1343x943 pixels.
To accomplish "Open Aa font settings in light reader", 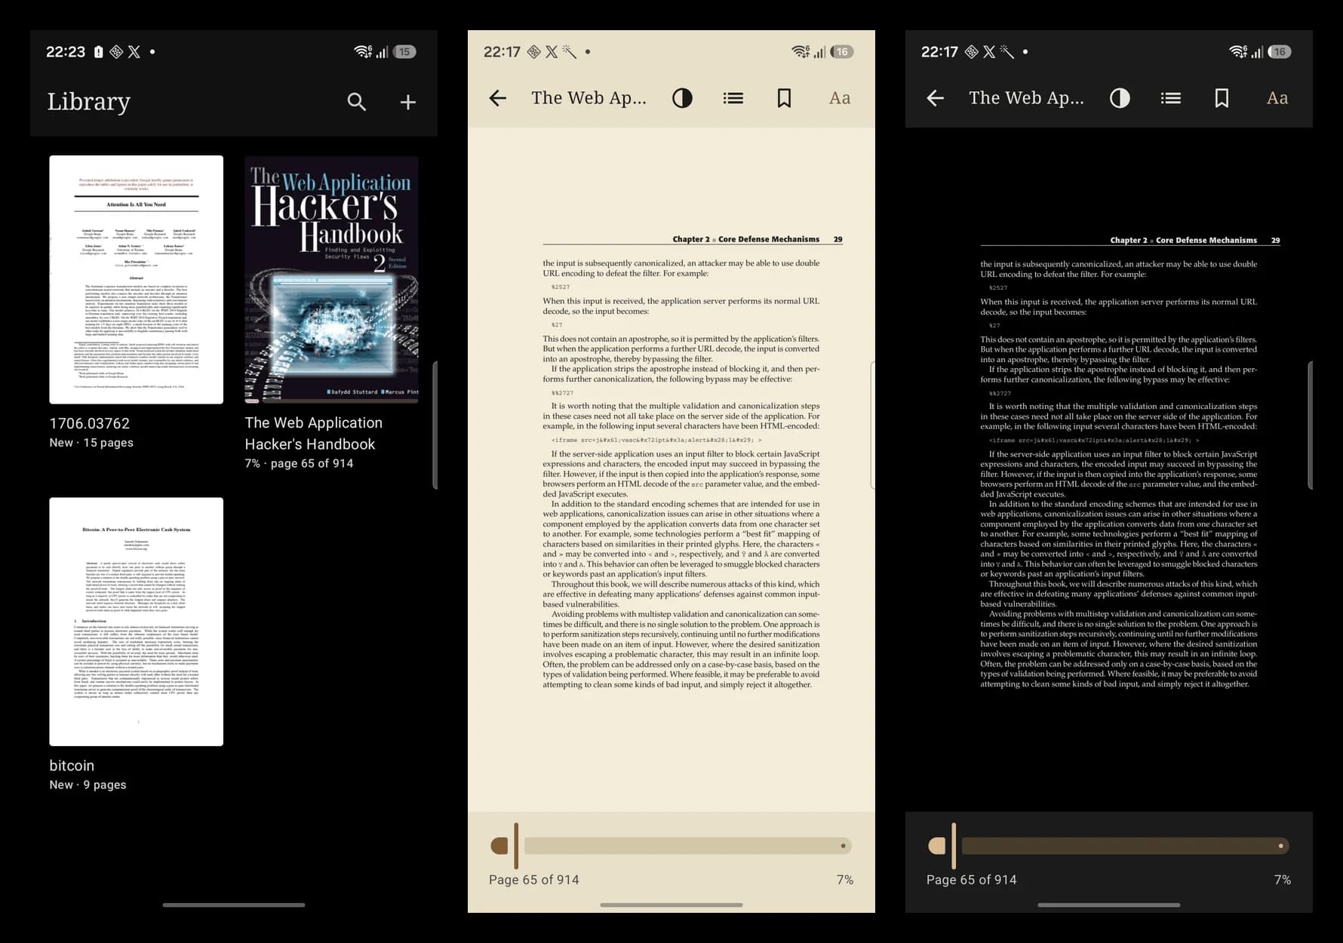I will pos(840,98).
